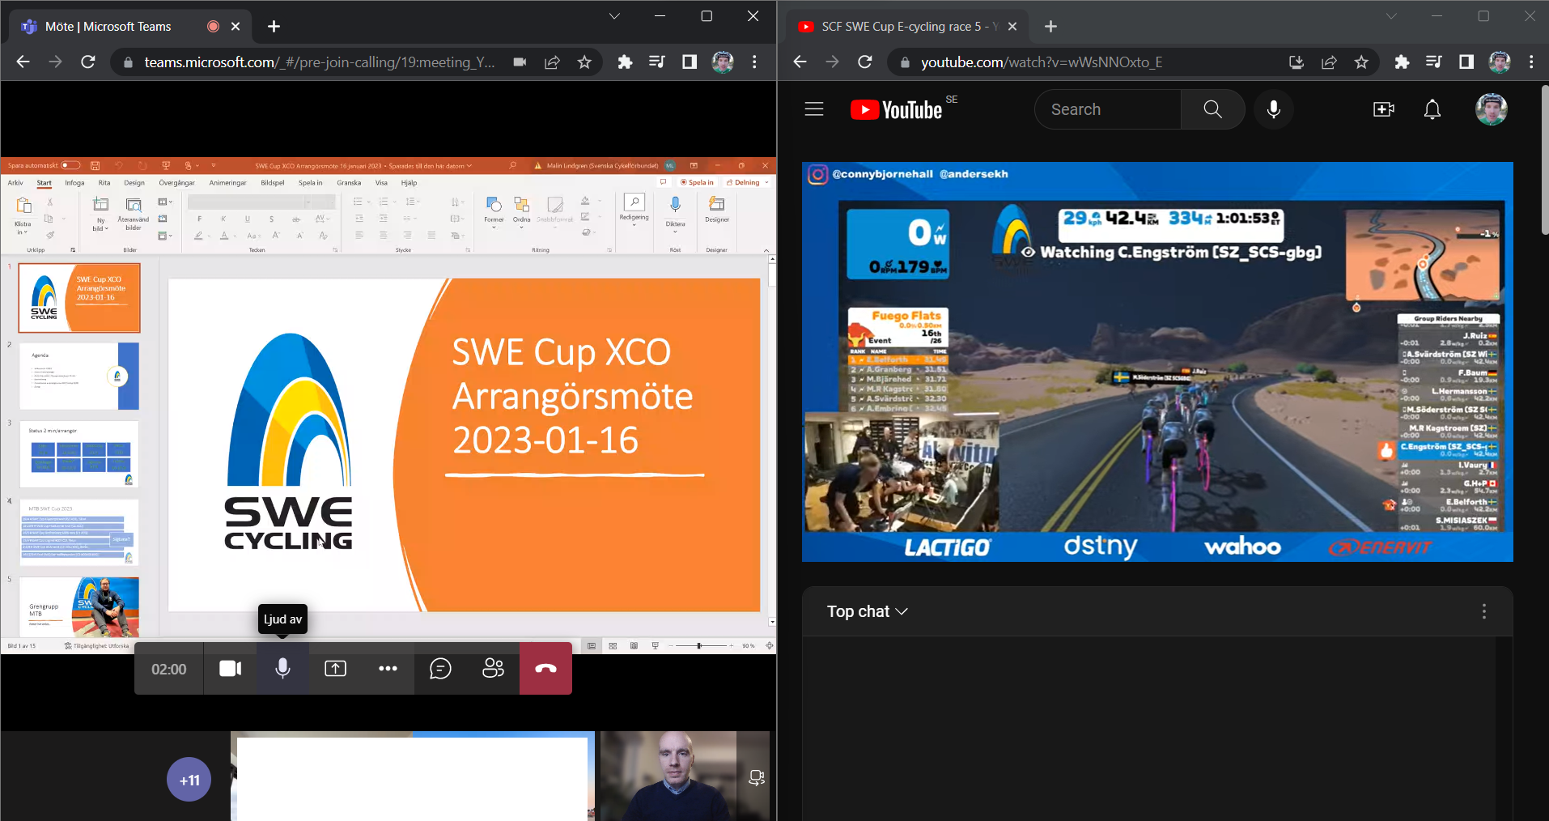Open a new tab in YouTube window
The image size is (1549, 821).
(1050, 27)
